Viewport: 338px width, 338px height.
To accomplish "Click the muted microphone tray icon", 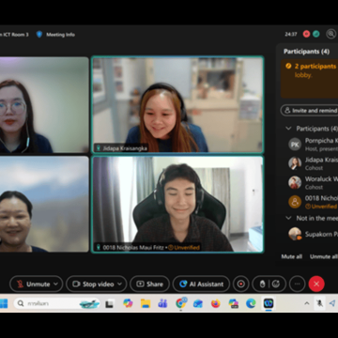I will 319,303.
